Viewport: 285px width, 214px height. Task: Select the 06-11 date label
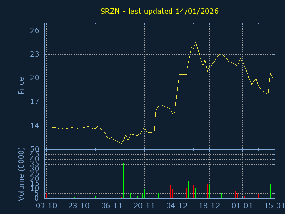pos(112,206)
